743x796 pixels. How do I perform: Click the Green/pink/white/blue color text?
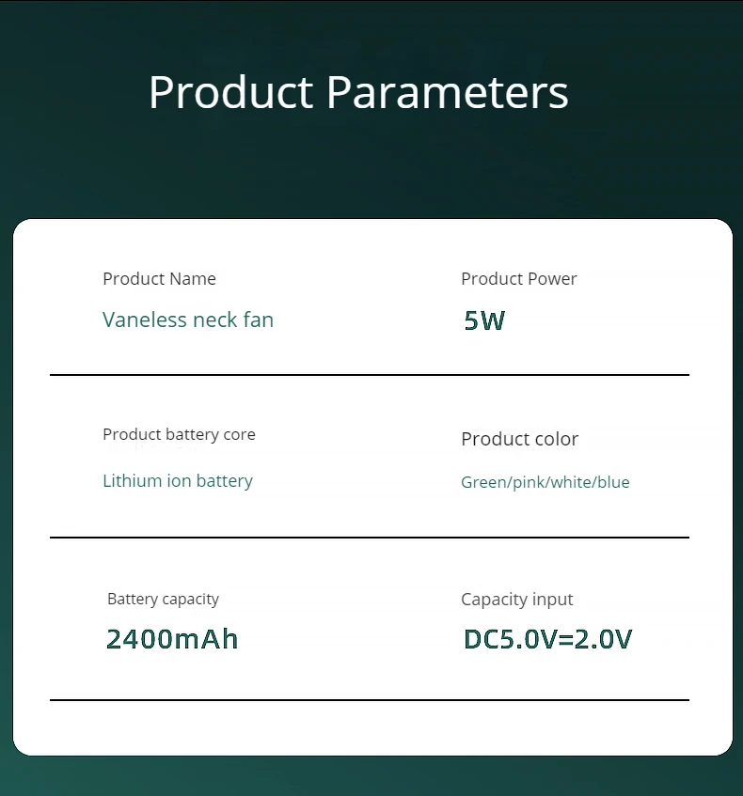(x=545, y=482)
